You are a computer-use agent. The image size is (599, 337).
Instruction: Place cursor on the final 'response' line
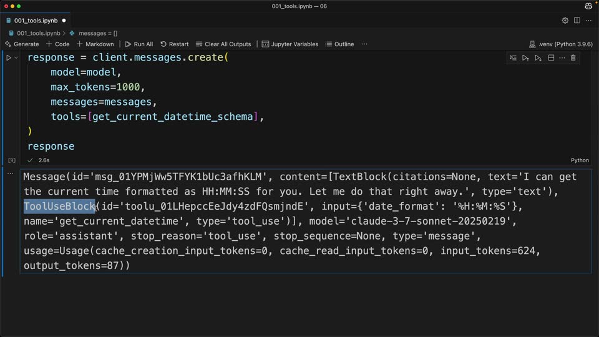51,146
